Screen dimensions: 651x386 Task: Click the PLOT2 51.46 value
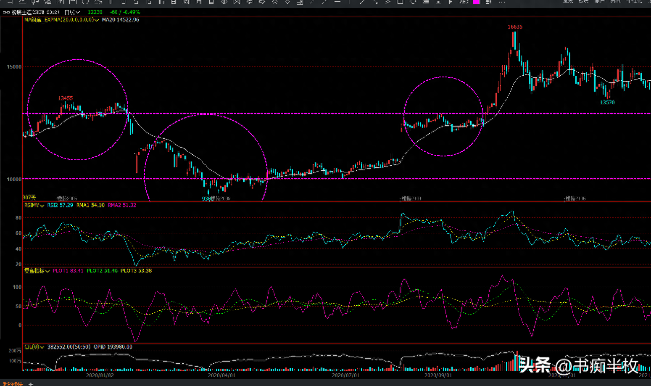click(x=102, y=271)
